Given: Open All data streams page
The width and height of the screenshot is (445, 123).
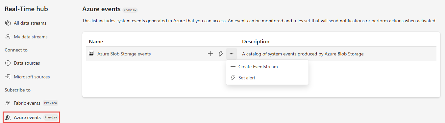Looking at the screenshot, I should point(30,23).
